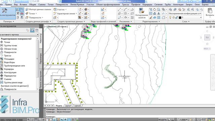Click the Paste clipboard icon
The width and height of the screenshot is (215, 121).
point(210,11)
